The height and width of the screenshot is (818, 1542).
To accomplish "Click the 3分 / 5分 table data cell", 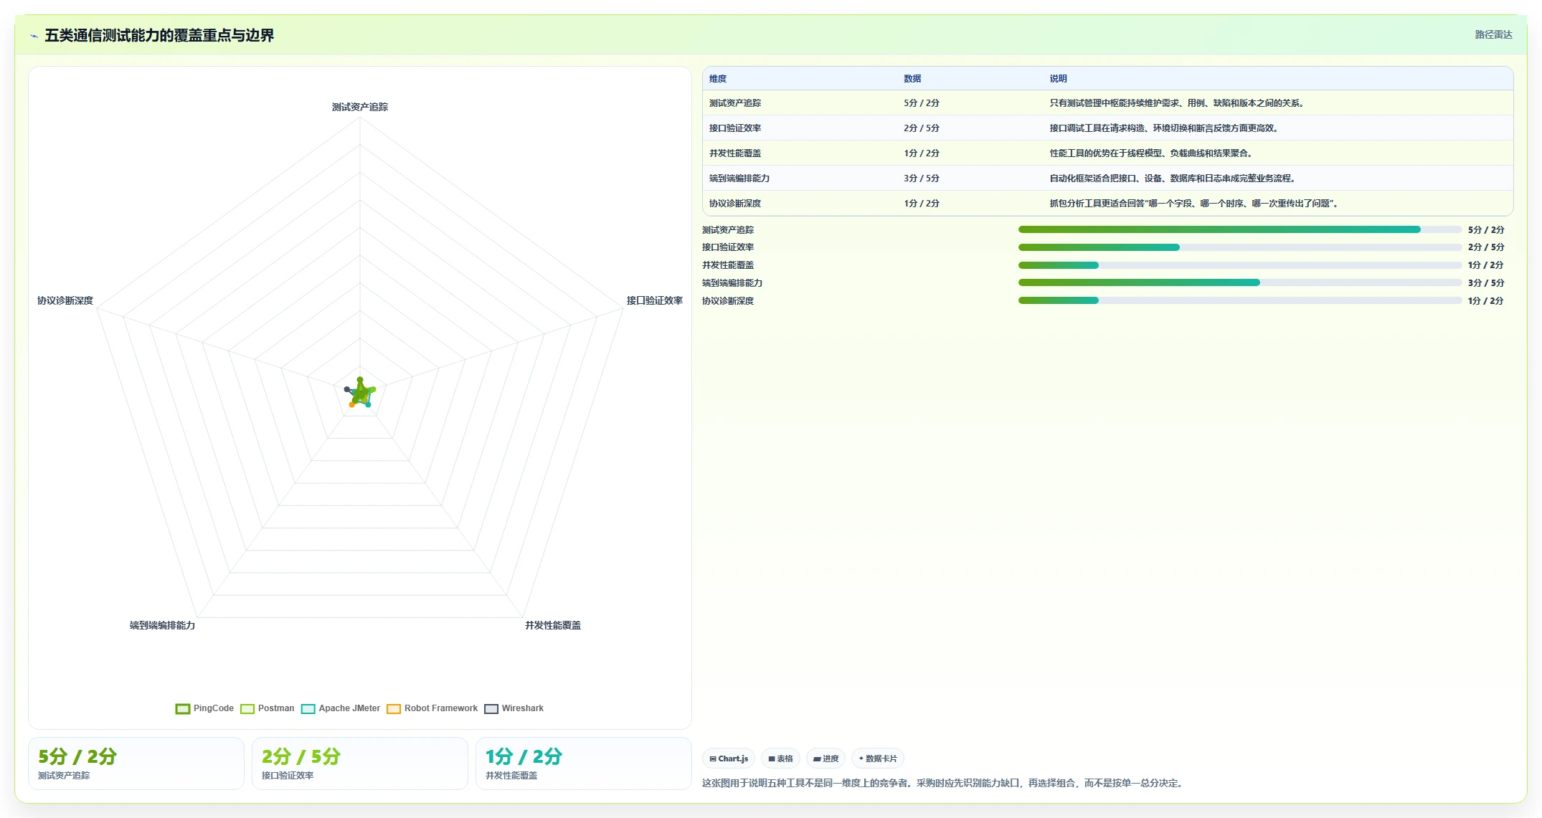I will pos(922,179).
